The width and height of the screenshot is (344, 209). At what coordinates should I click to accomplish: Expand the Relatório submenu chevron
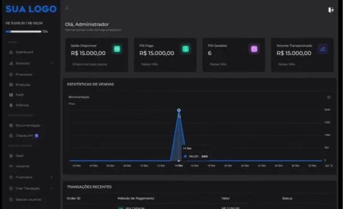pos(52,64)
